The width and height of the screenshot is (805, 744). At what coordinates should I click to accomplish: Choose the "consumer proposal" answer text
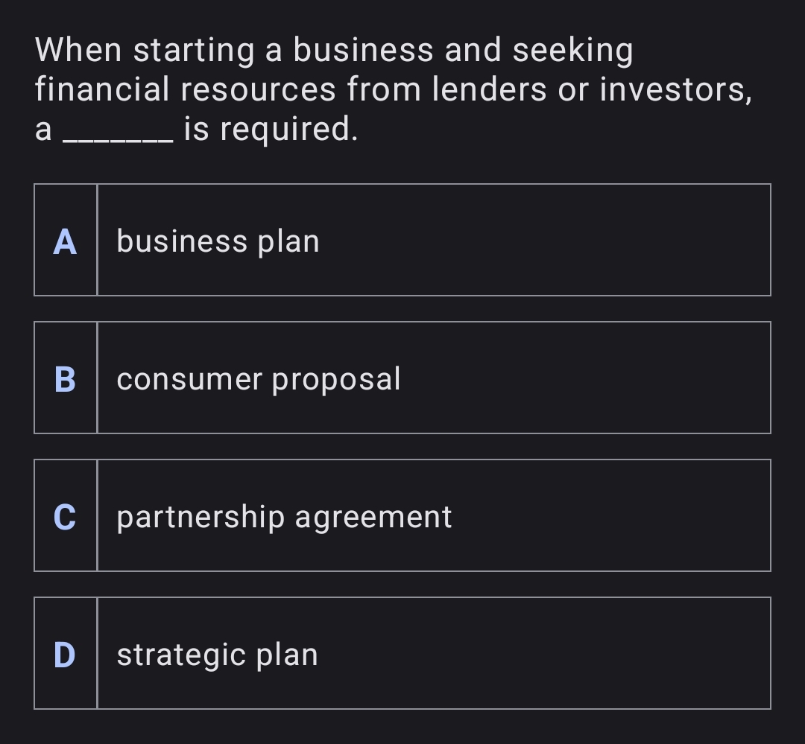coord(259,379)
